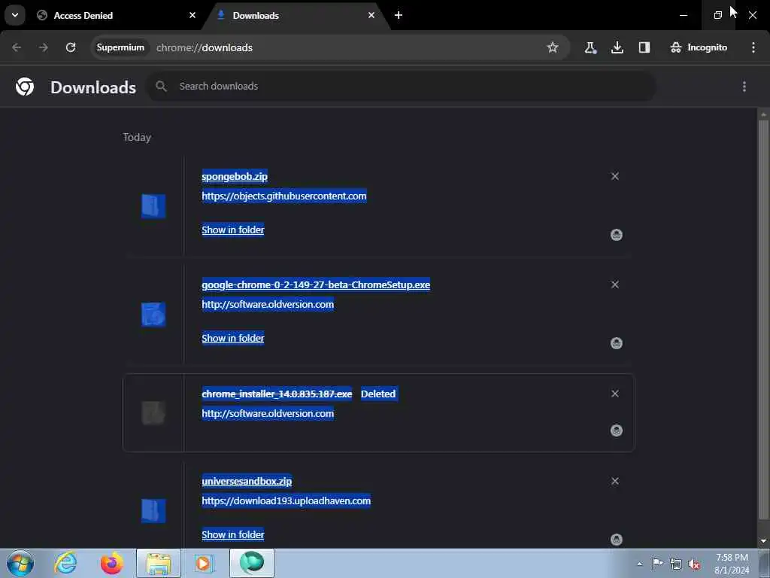Open google-chrome-0-2-149-27-beta-ChromeSetup.exe link
Viewport: 770px width, 578px height.
(x=316, y=285)
